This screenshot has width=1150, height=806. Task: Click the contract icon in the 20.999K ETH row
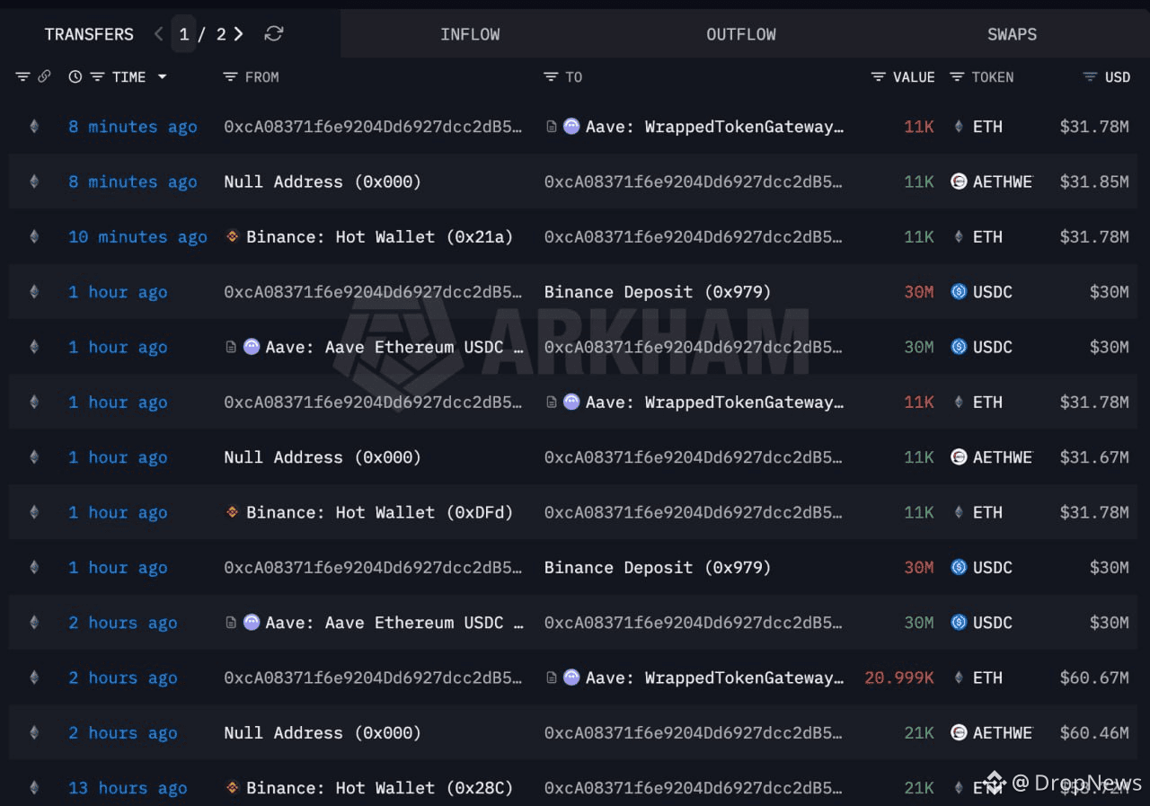(552, 678)
